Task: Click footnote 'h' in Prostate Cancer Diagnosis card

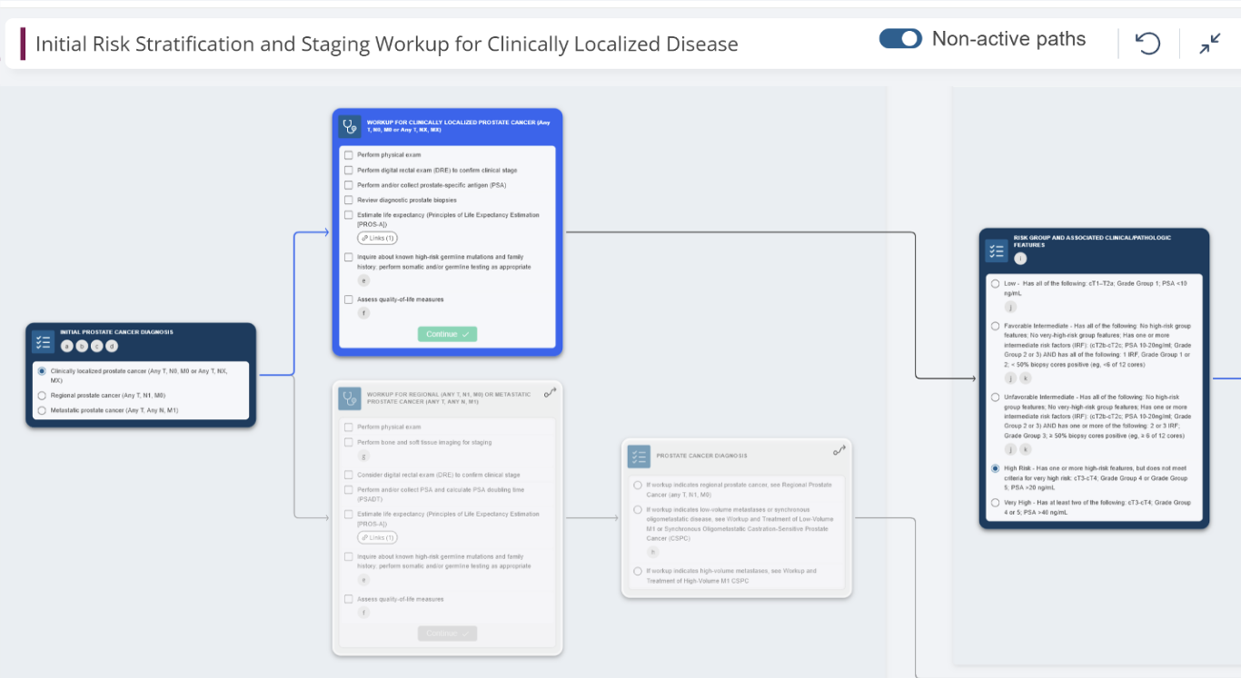Action: (x=652, y=552)
